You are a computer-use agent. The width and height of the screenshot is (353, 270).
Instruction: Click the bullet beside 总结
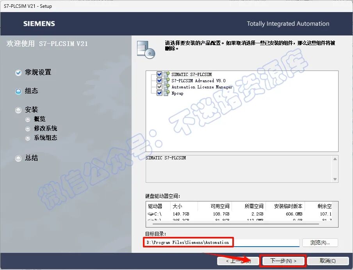pos(18,158)
